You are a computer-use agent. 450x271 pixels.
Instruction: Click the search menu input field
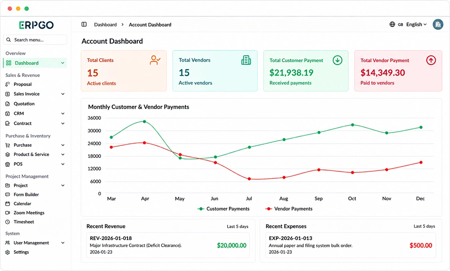pyautogui.click(x=35, y=40)
